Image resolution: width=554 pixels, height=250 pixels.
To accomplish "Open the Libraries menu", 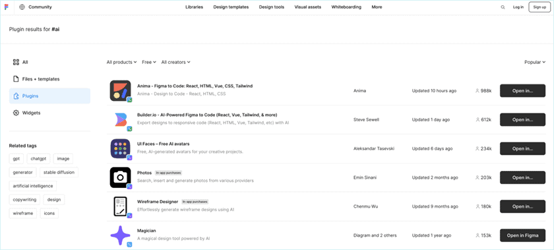I will pos(194,7).
